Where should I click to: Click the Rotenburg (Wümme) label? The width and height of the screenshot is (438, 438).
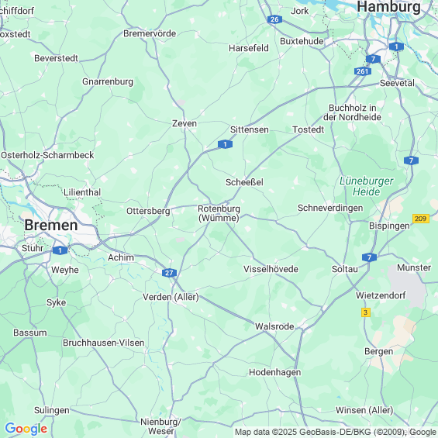pyautogui.click(x=219, y=213)
